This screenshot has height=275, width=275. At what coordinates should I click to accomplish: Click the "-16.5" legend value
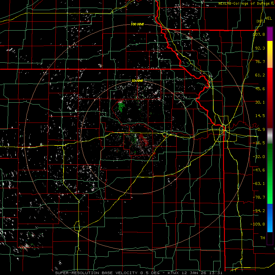(x=259, y=143)
